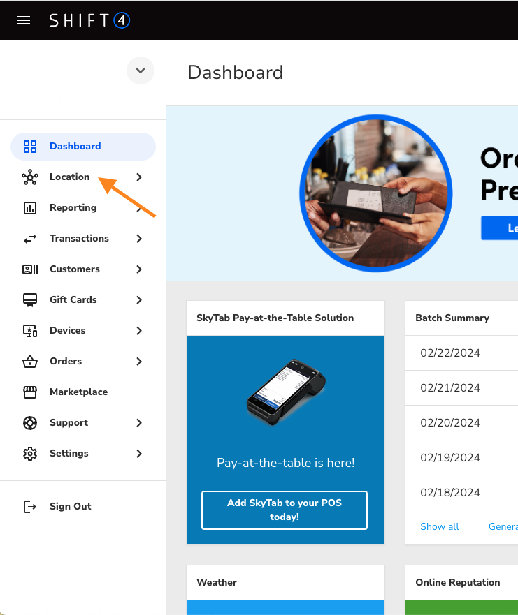The width and height of the screenshot is (518, 615).
Task: Expand the Transactions chevron
Action: 139,239
